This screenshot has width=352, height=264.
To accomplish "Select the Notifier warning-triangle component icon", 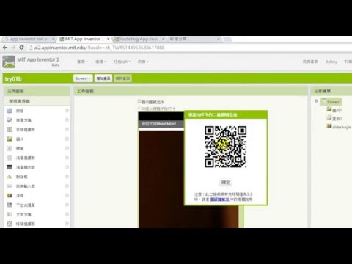I will click(x=10, y=177).
